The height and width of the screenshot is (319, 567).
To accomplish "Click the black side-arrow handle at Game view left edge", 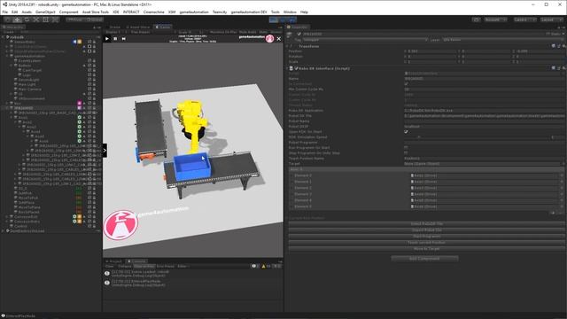I will 105,150.
